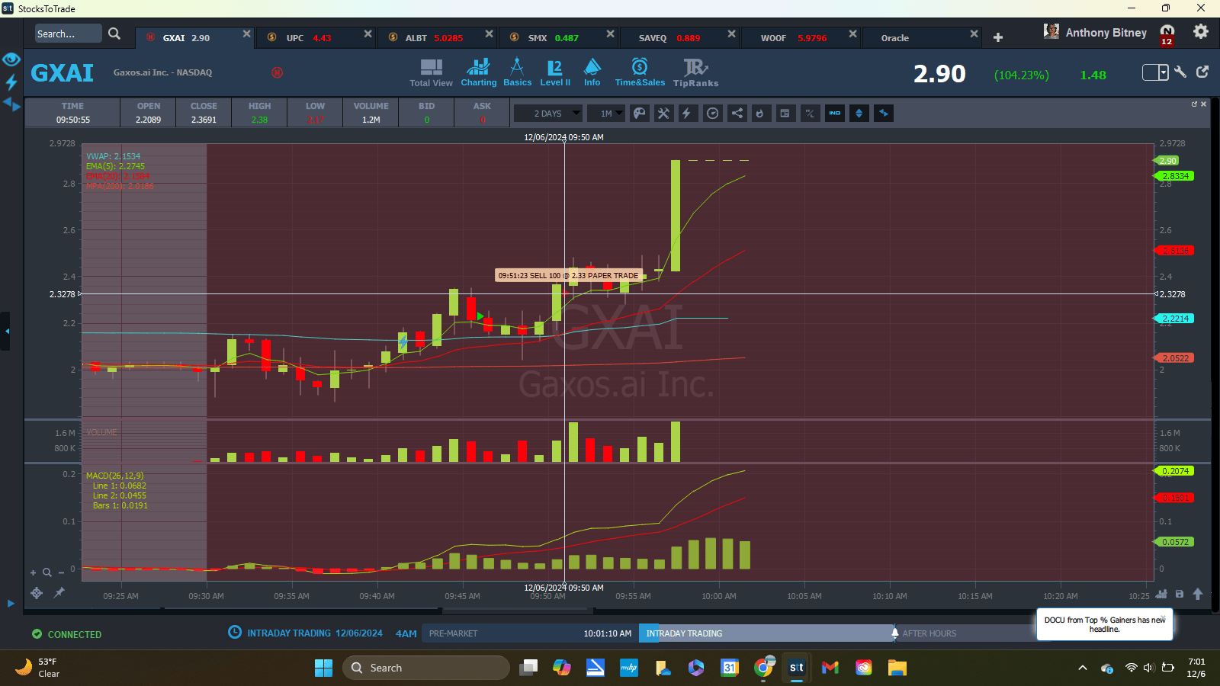
Task: Switch to the Oracle tab
Action: (922, 37)
